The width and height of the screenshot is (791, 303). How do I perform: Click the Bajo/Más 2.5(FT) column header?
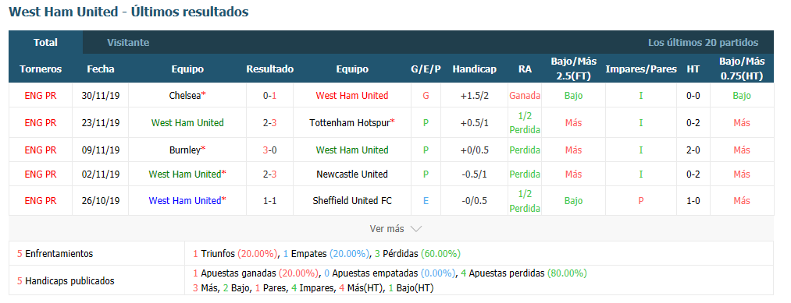[574, 69]
